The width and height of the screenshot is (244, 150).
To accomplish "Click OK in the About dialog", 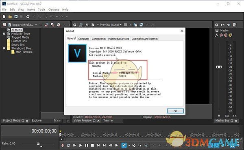I will click(175, 111).
